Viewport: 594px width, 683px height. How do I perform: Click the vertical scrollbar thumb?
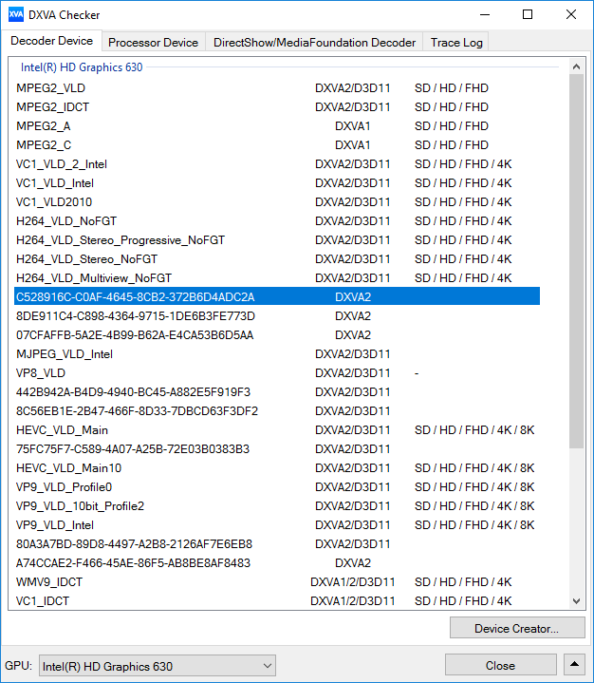[577, 261]
